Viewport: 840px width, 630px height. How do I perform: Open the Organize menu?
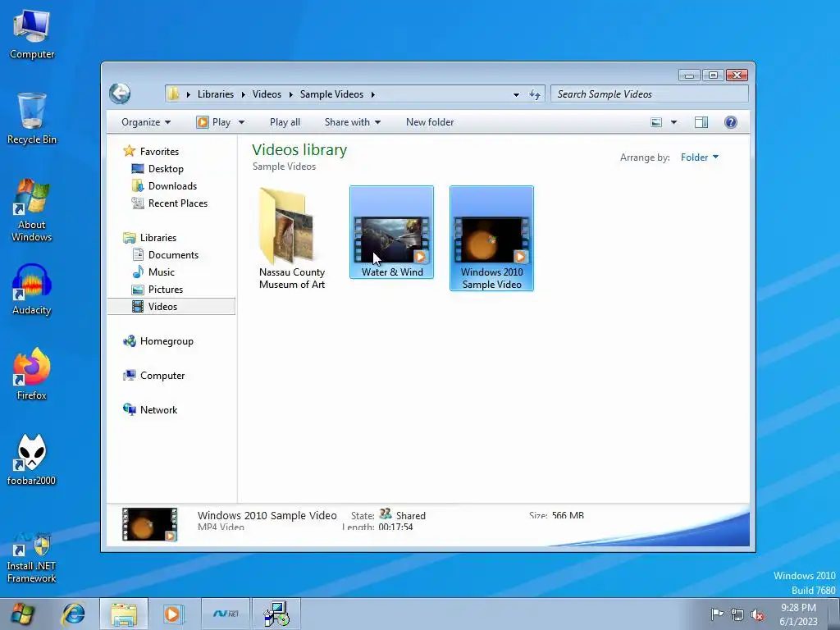[x=146, y=122]
